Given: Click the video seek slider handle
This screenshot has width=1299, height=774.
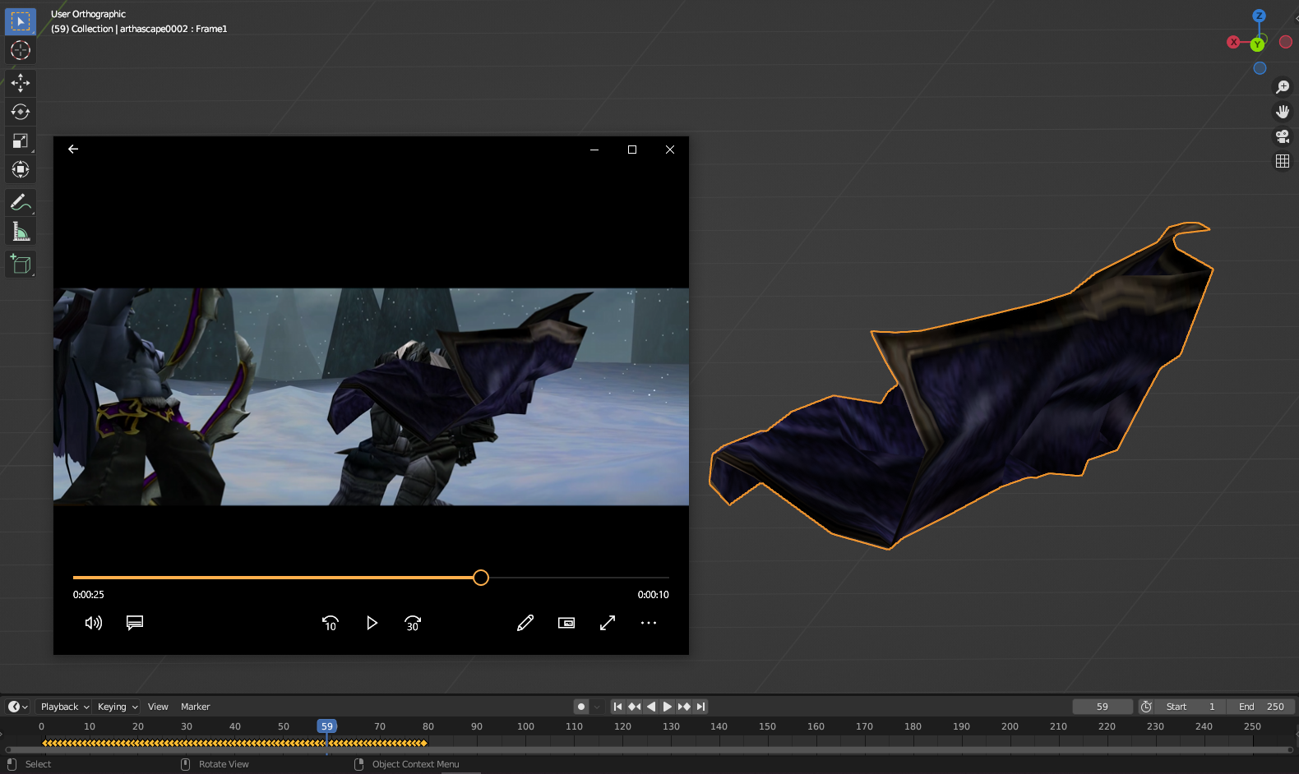Looking at the screenshot, I should click(481, 578).
